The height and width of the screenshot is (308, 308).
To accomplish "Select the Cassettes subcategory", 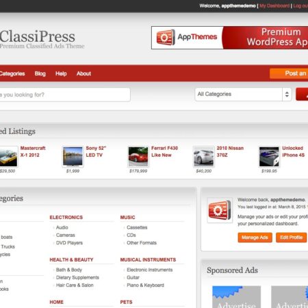I will [x=137, y=227].
